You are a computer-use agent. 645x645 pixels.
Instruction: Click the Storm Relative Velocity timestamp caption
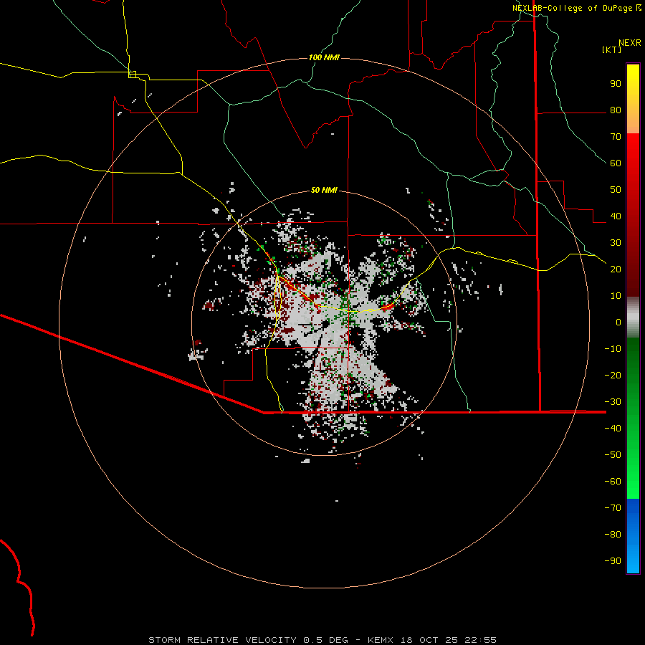tap(322, 640)
